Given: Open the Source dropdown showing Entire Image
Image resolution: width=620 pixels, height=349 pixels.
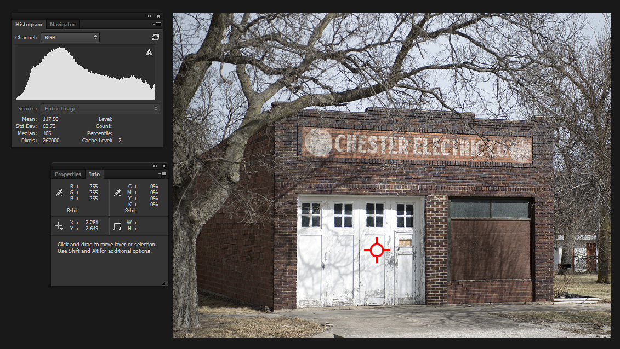Looking at the screenshot, I should [x=100, y=108].
